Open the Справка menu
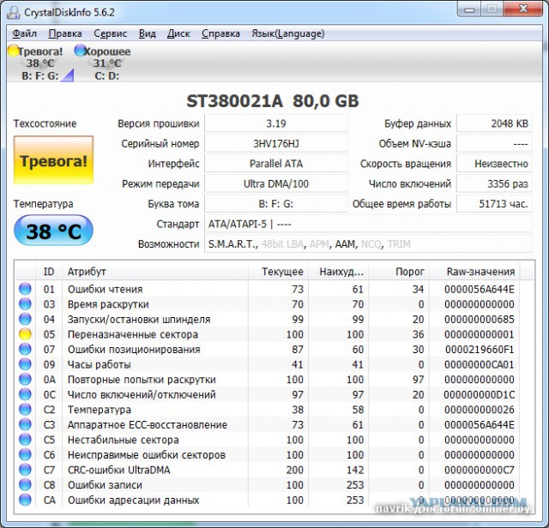Image resolution: width=549 pixels, height=528 pixels. (220, 33)
